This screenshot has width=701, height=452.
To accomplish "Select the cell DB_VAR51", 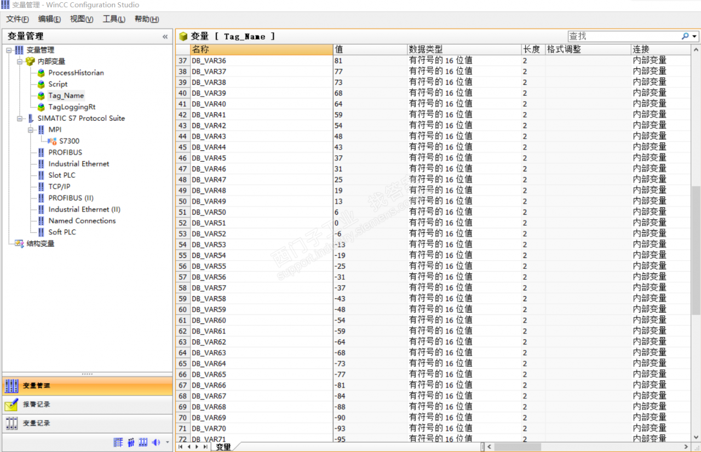I will (x=261, y=222).
